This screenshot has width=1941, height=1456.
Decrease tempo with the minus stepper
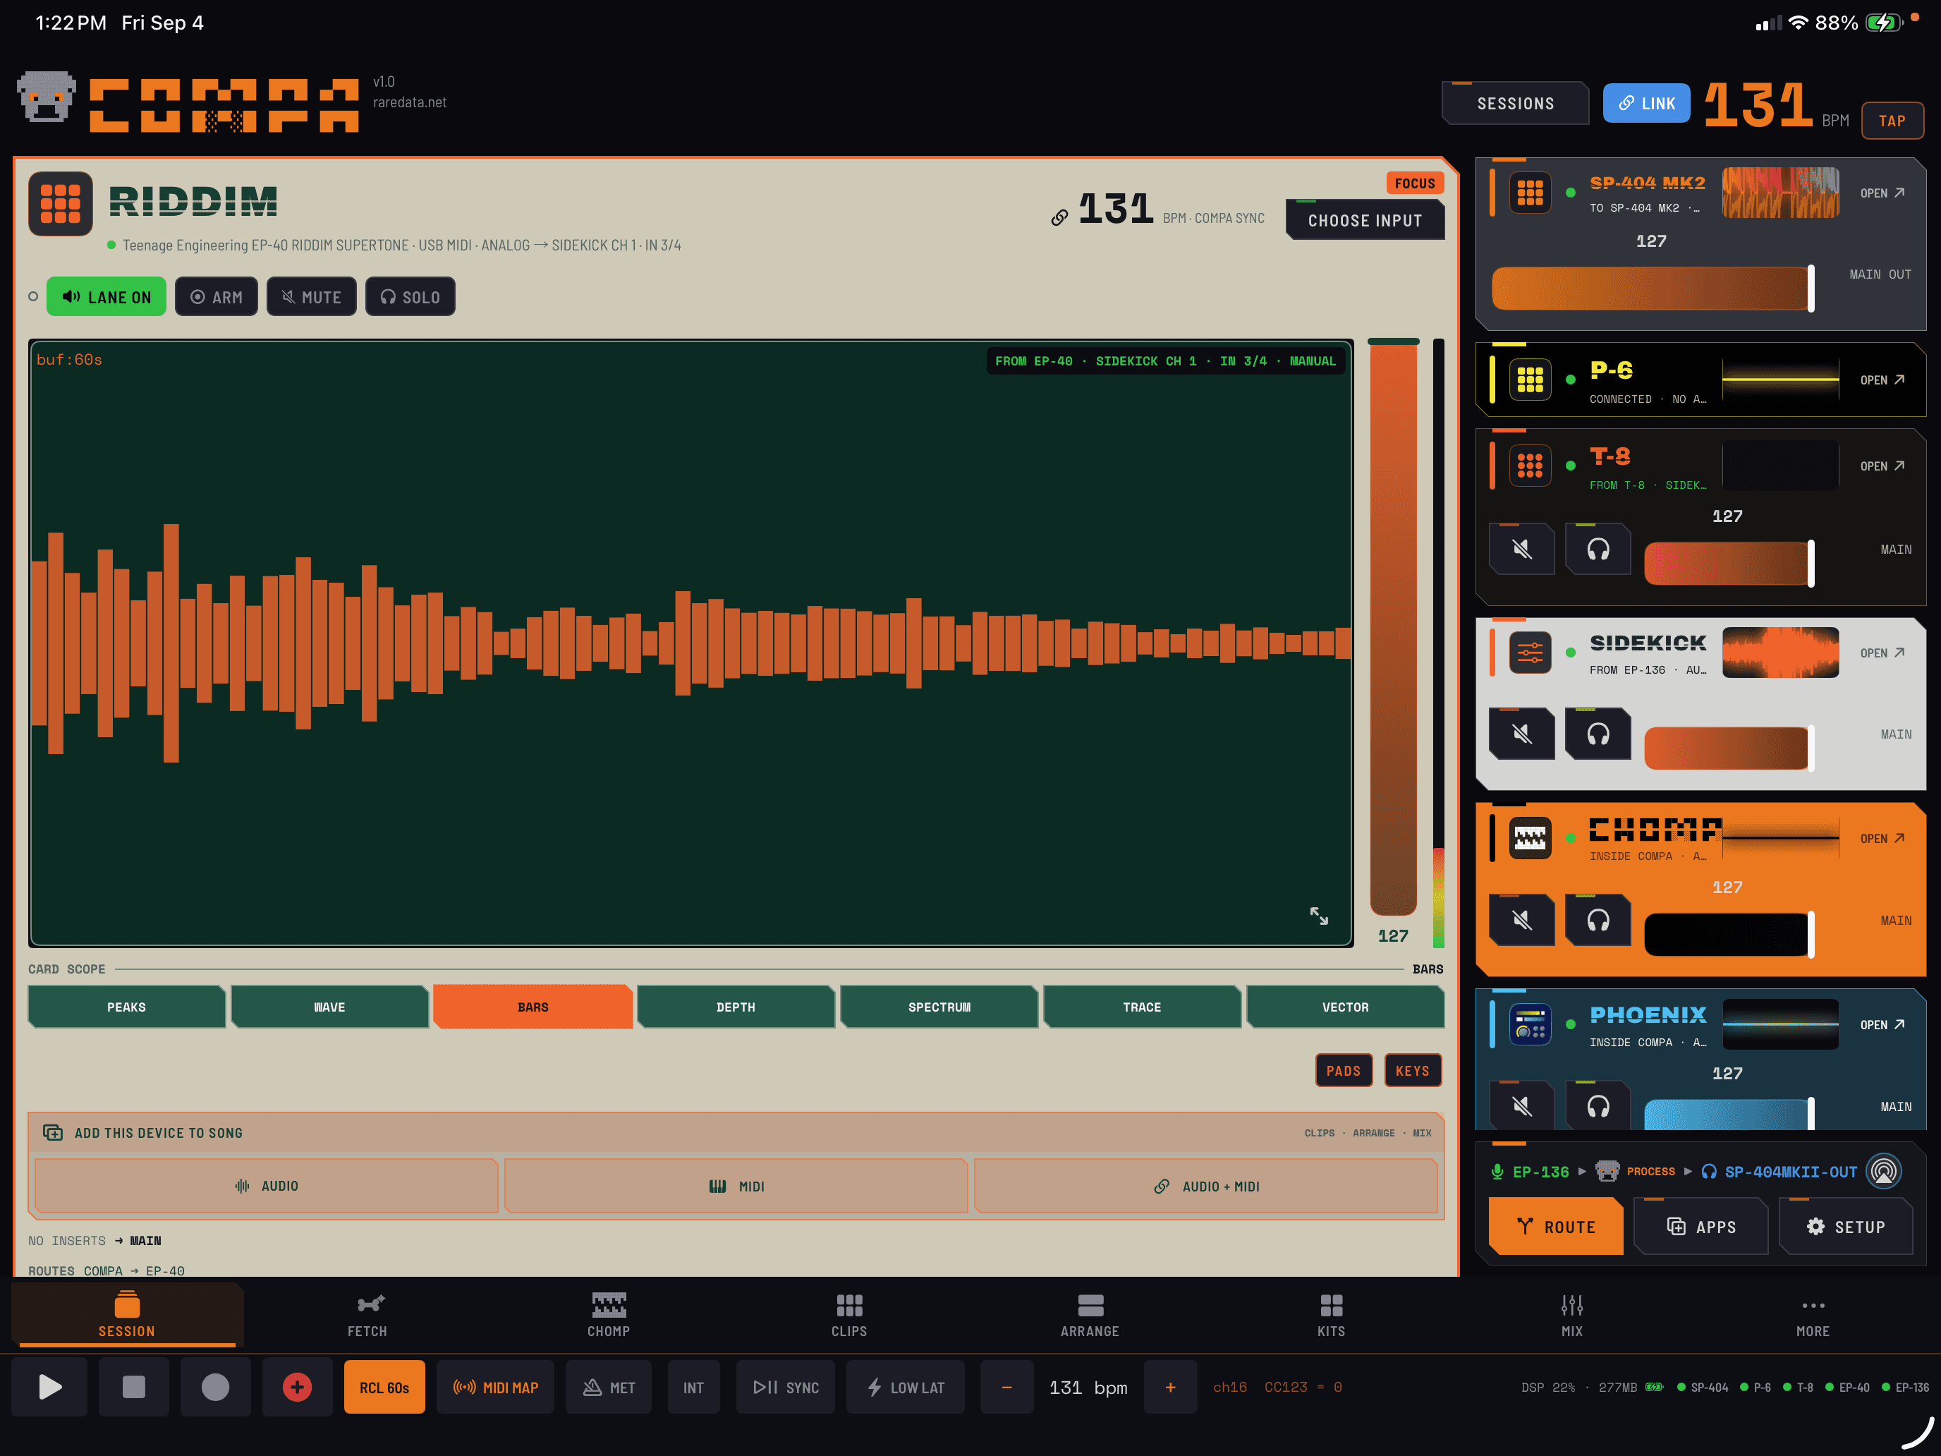coord(1006,1387)
